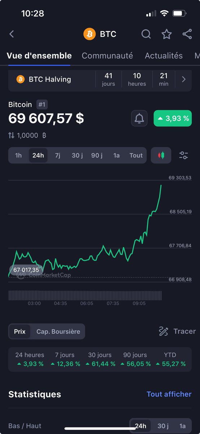Tap the 09:05 time axis label
Image resolution: width=200 pixels, height=434 pixels.
(x=139, y=303)
